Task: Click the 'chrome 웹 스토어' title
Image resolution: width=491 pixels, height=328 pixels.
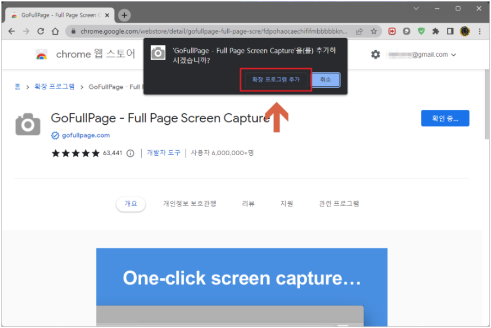Action: click(x=95, y=54)
